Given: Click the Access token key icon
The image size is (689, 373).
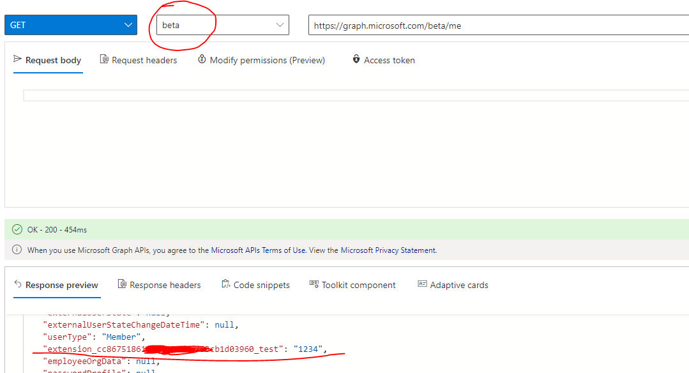Looking at the screenshot, I should [x=356, y=59].
